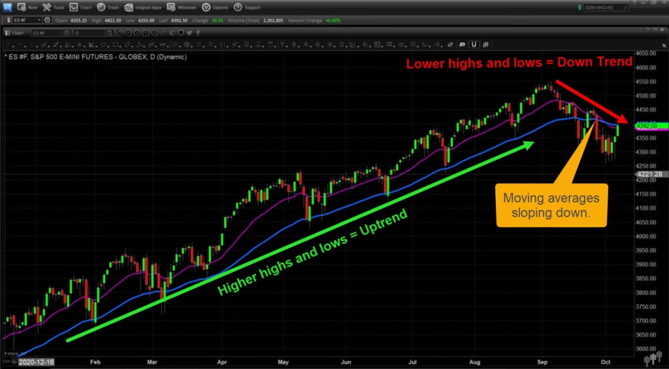
Task: Open the Tools menu
Action: point(53,7)
